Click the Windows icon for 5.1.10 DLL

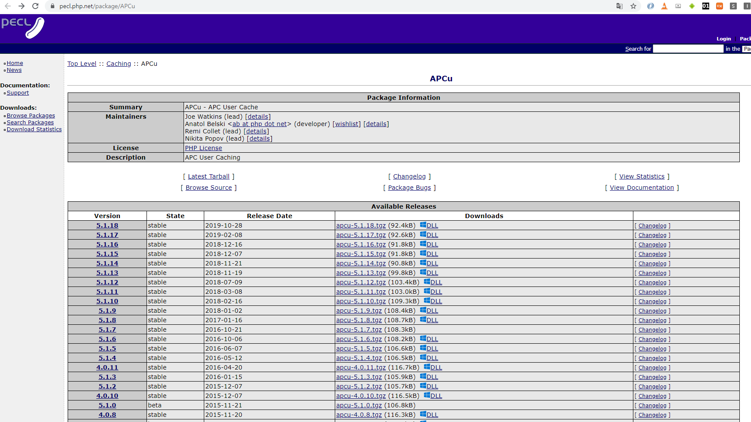[427, 301]
